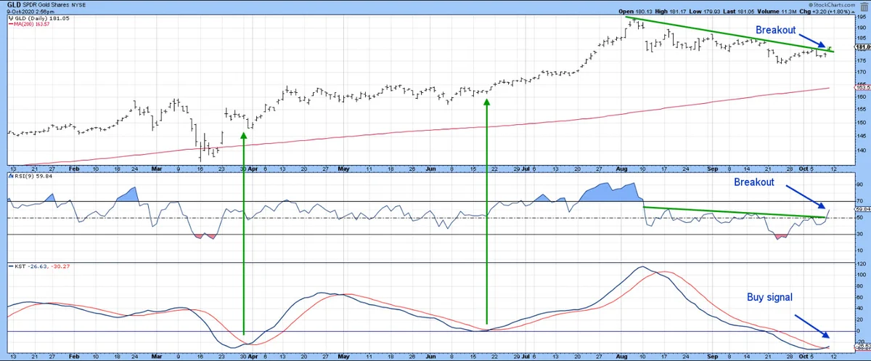Click the 195 level on the price axis
The height and width of the screenshot is (361, 871).
point(862,17)
